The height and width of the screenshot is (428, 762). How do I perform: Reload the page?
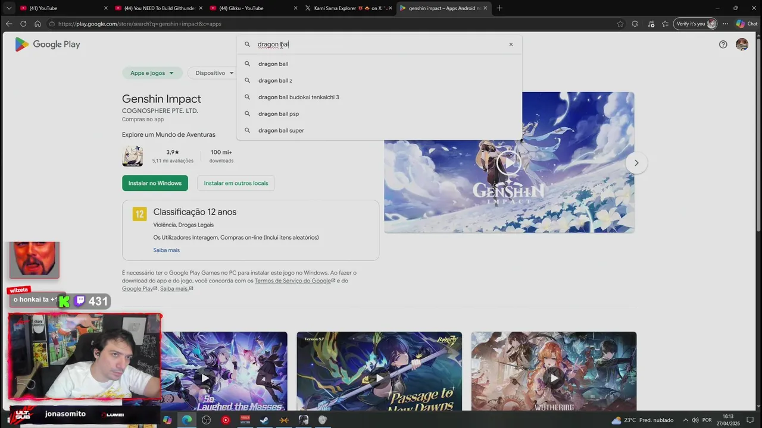click(x=23, y=24)
